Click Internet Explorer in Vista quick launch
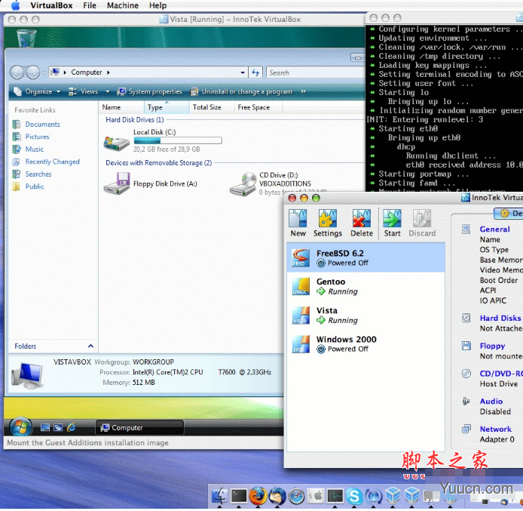Image resolution: width=523 pixels, height=511 pixels. [72, 427]
